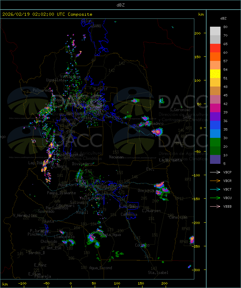The image size is (241, 288).
Task: Select the red 65 dBZ color swatch
Action: point(215,48)
